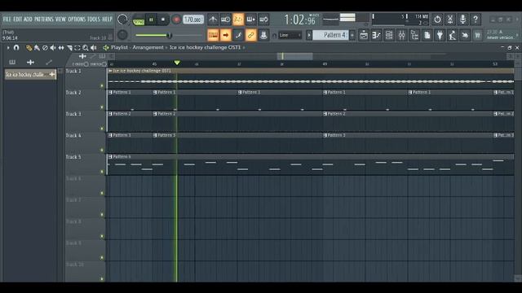Open the audio editor scissors icon
This screenshot has height=293, width=522.
(449, 20)
